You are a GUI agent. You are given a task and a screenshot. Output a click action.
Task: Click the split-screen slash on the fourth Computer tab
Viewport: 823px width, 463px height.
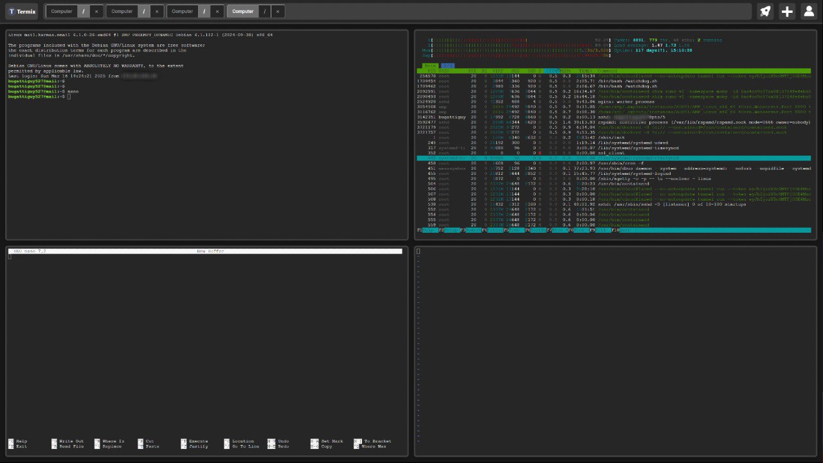pyautogui.click(x=264, y=11)
